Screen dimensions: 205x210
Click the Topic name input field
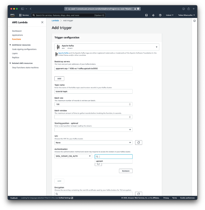pos(93,92)
